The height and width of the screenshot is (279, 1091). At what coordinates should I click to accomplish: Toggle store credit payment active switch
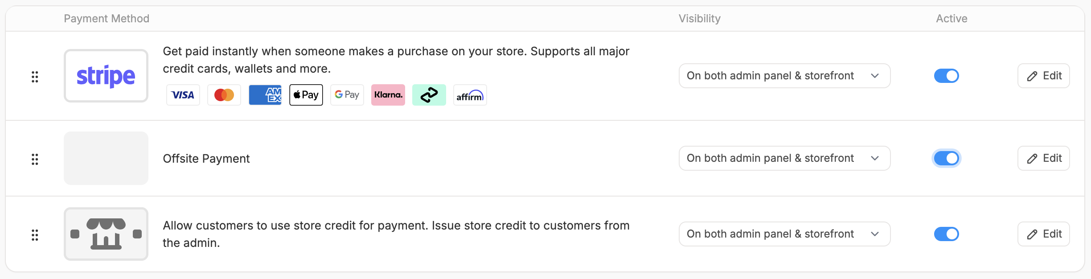click(947, 234)
